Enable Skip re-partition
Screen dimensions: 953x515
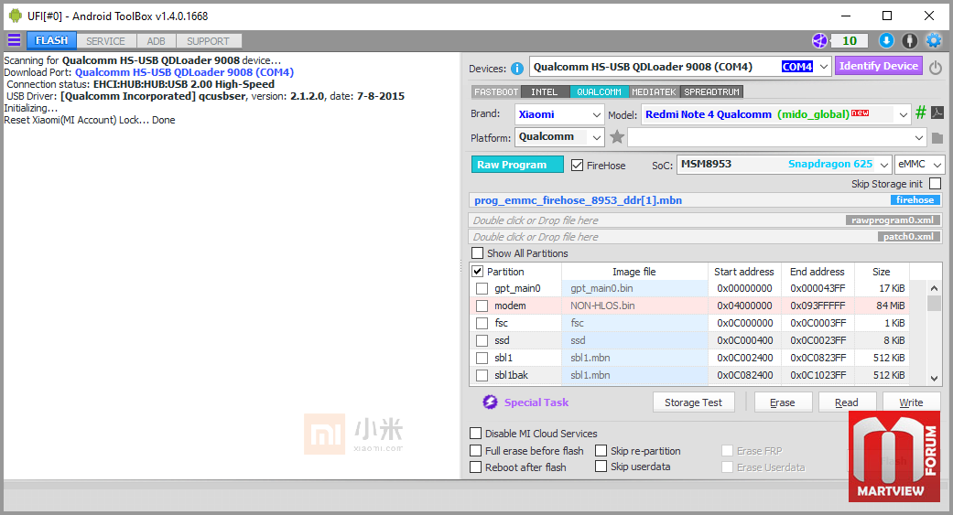[x=601, y=451]
